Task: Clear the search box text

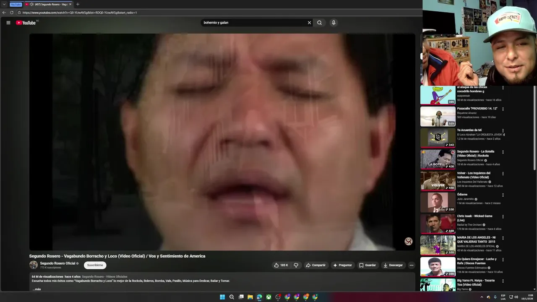Action: tap(309, 23)
